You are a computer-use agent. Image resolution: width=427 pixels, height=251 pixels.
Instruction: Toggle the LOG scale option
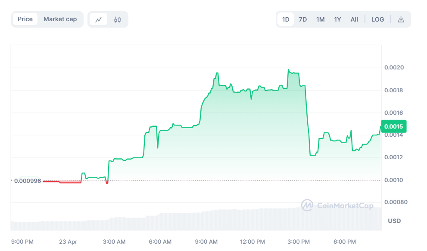[377, 19]
